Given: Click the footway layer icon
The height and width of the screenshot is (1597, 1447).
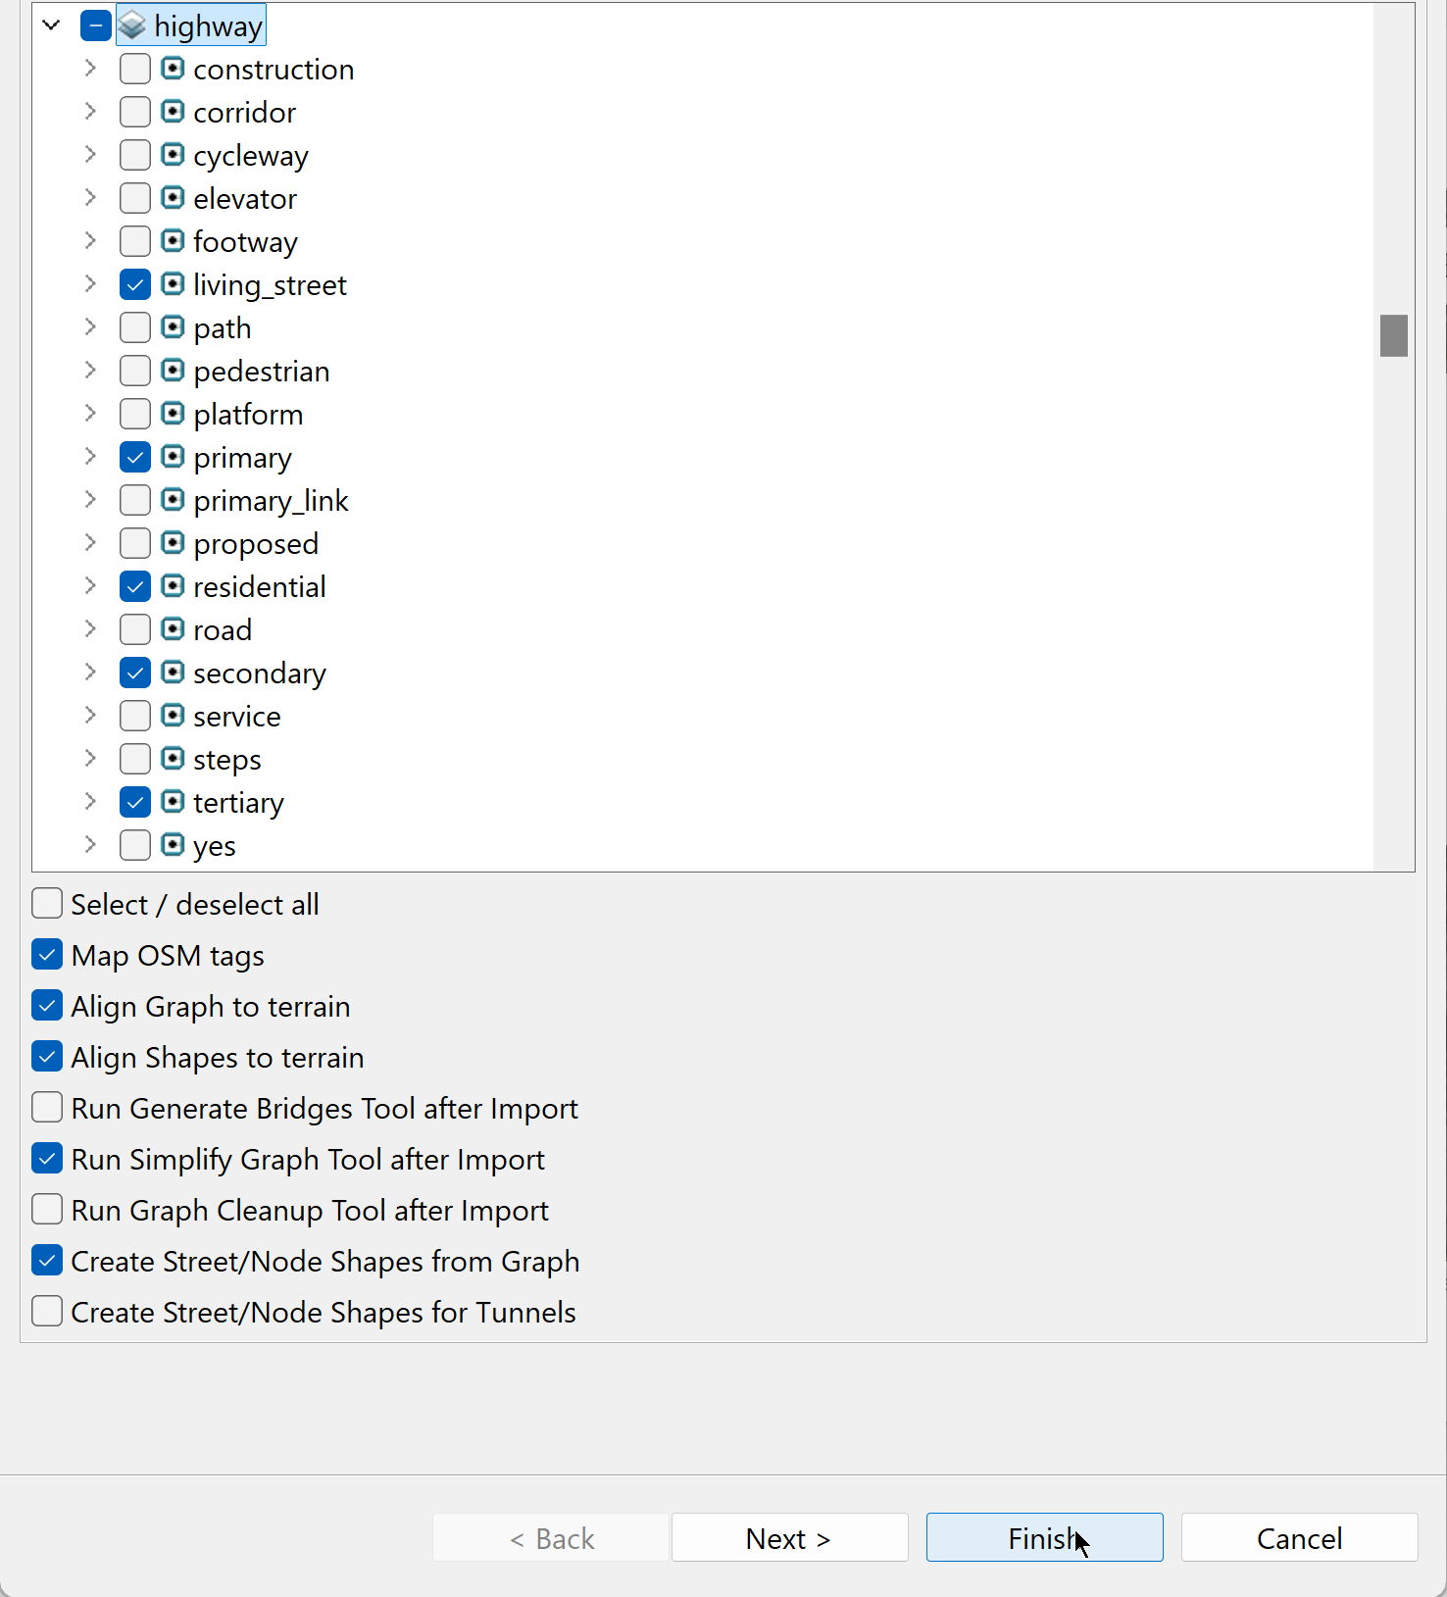Looking at the screenshot, I should (x=173, y=241).
